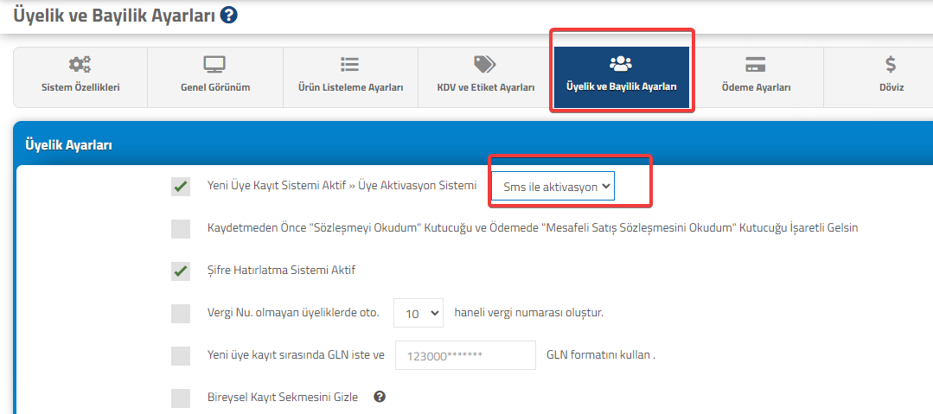Check the GLN request on registration checkbox
This screenshot has height=414, width=933.
click(x=181, y=356)
